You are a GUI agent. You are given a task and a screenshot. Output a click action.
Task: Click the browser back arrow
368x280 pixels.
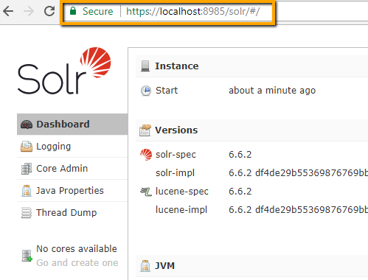pyautogui.click(x=8, y=11)
